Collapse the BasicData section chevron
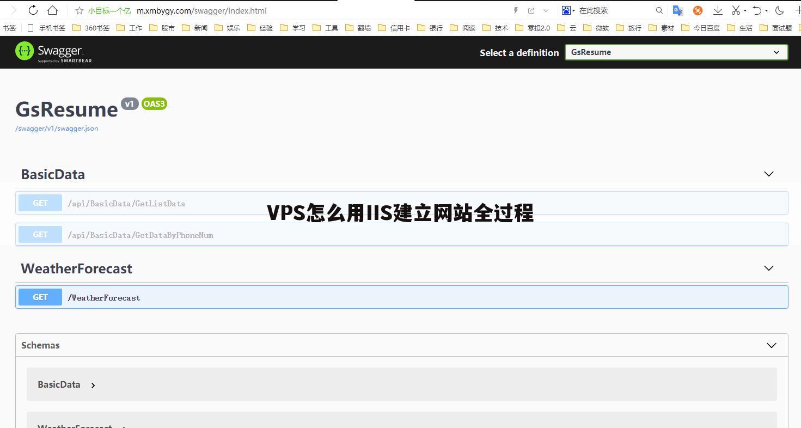This screenshot has width=801, height=428. [769, 174]
